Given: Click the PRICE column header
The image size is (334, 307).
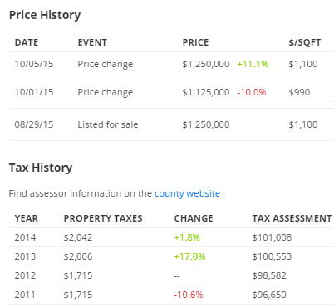Looking at the screenshot, I should [x=195, y=42].
